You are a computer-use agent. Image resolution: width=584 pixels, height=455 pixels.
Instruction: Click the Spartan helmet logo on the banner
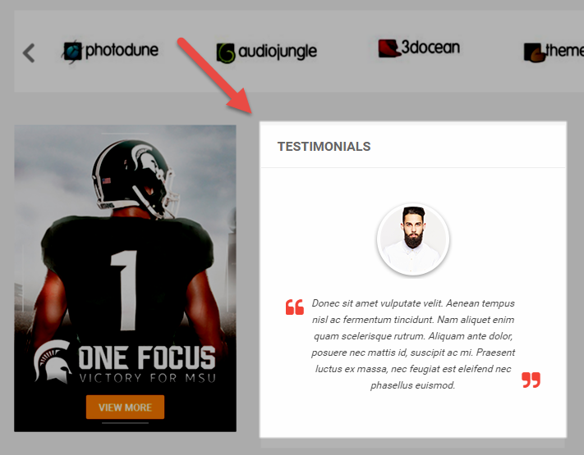click(53, 362)
